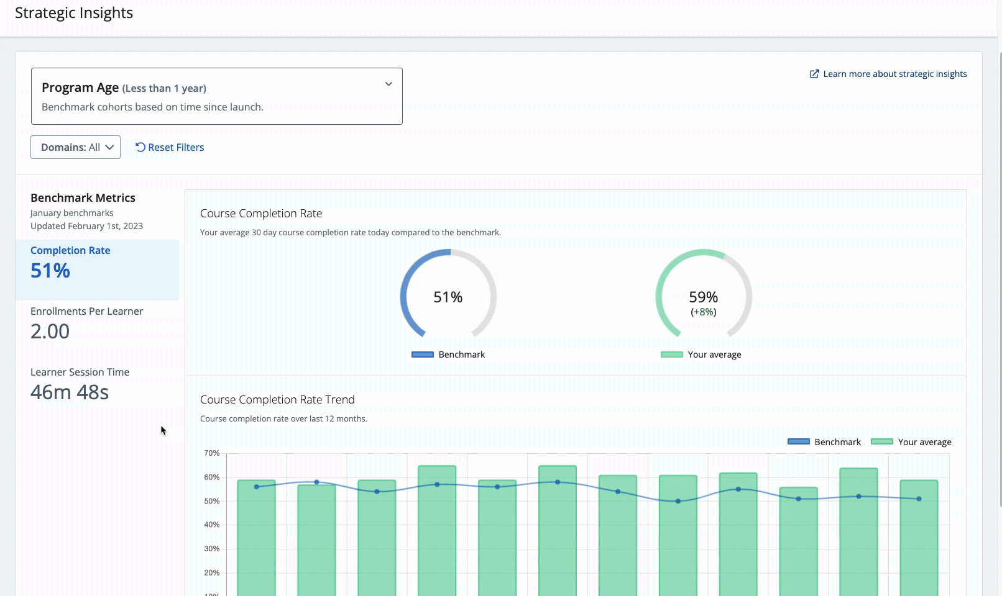Click the 2.00 enrollments value
Screen dimensions: 1002x596
click(50, 332)
